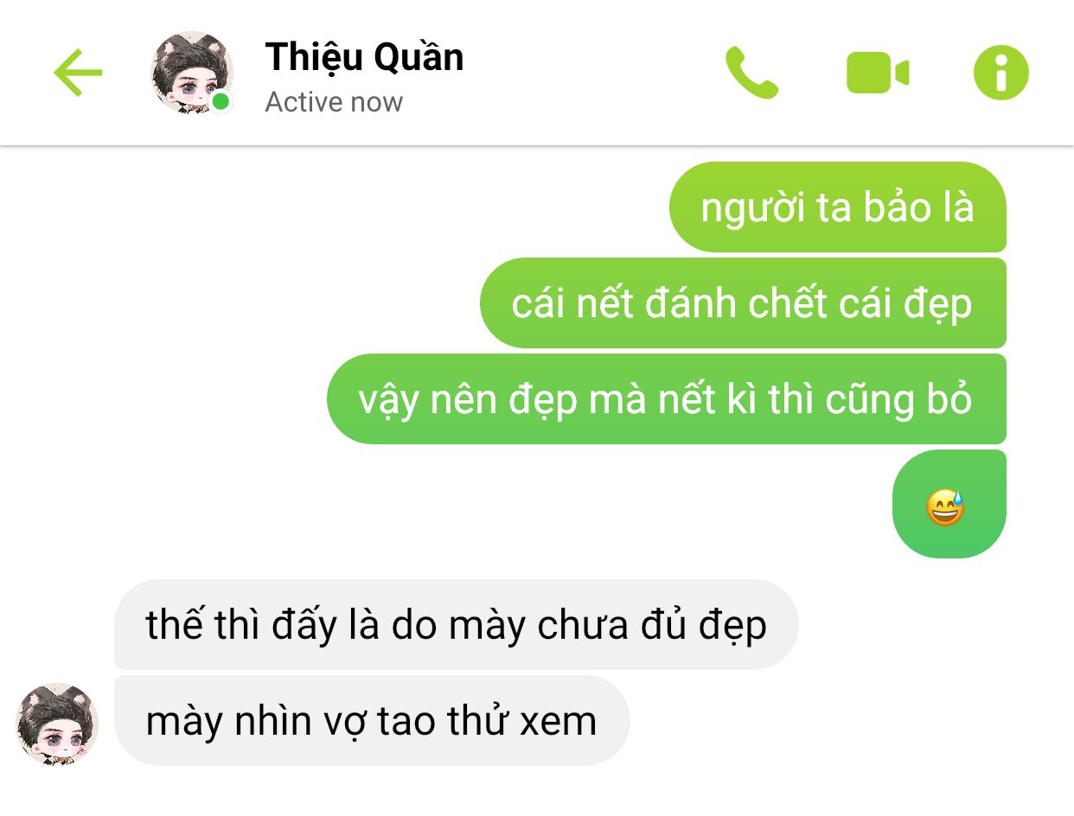Select the green bubble containing only an emoji

949,504
